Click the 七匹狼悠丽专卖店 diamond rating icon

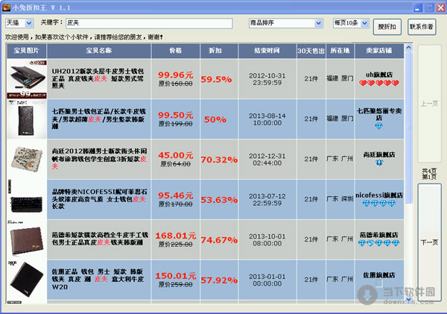pos(379,126)
